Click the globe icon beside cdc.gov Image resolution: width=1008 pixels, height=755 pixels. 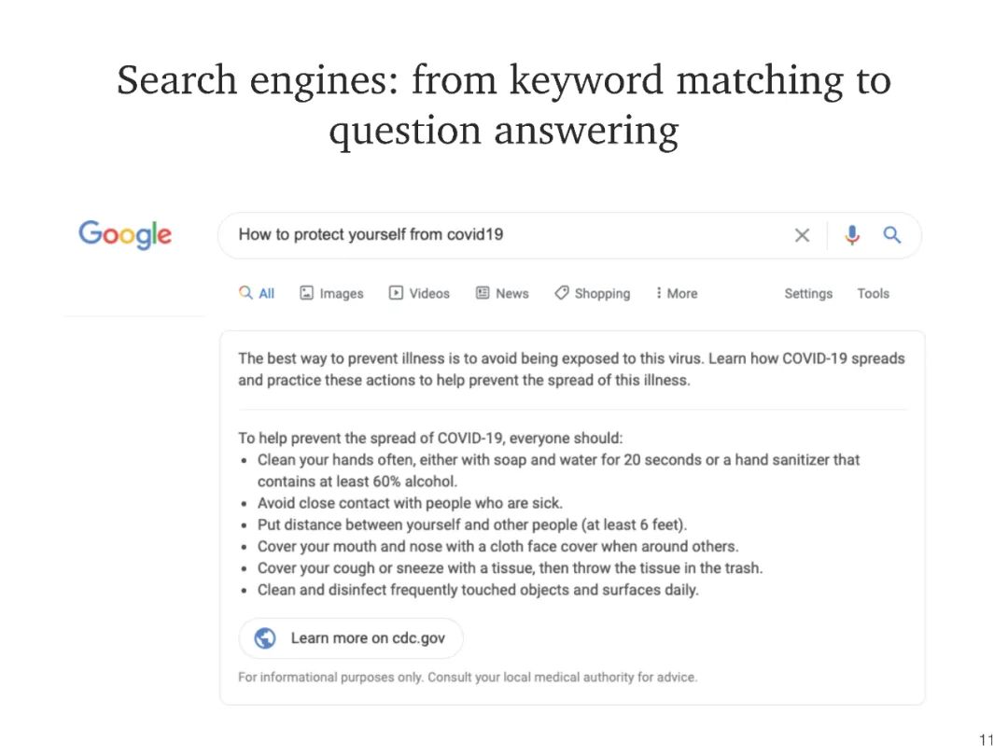point(265,638)
